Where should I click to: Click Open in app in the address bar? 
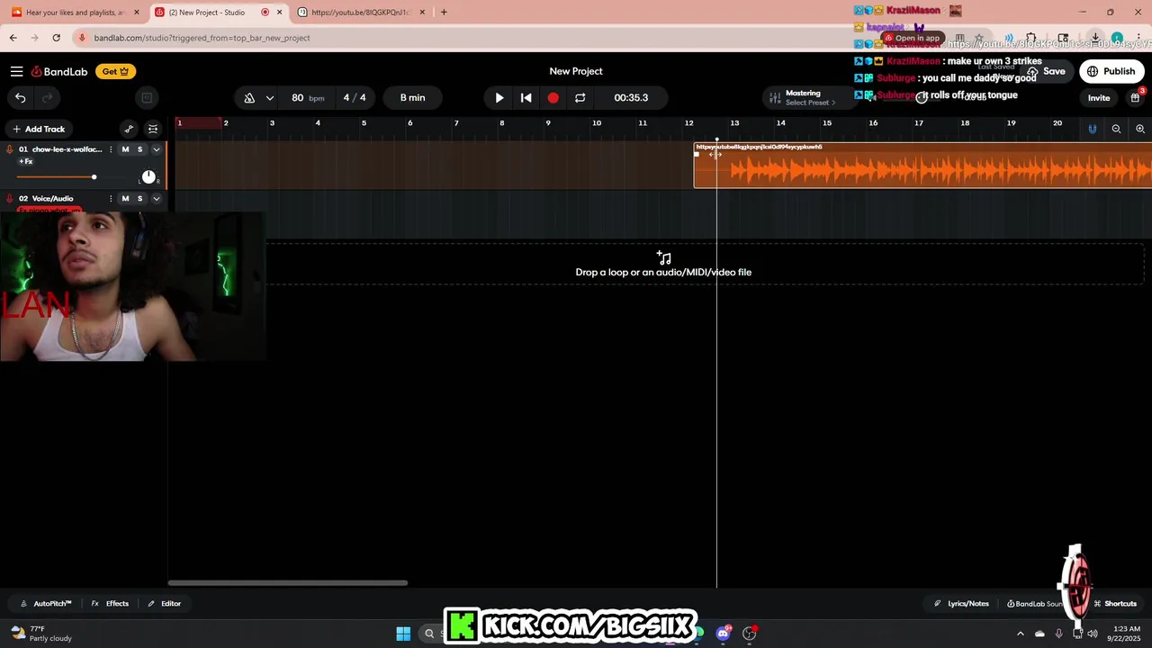pos(912,38)
